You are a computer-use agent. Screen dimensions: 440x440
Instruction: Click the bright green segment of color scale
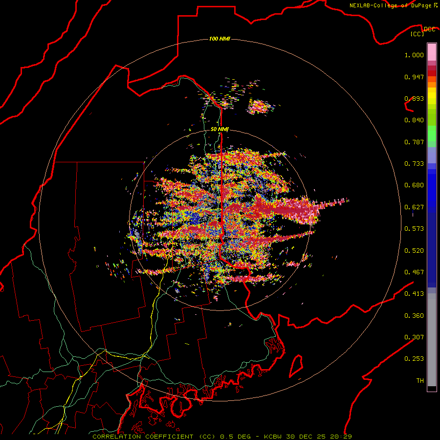pos(432,133)
